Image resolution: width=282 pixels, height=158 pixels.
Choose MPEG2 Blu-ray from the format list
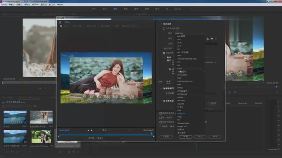point(182,91)
